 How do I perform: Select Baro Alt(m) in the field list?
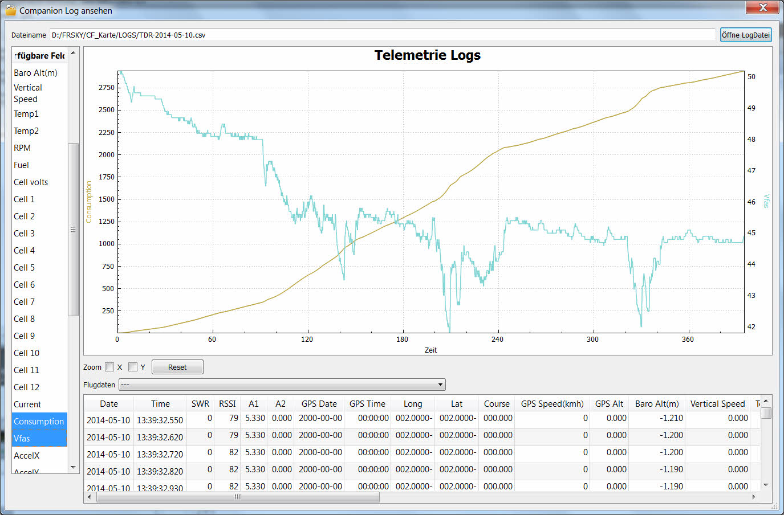(x=35, y=73)
